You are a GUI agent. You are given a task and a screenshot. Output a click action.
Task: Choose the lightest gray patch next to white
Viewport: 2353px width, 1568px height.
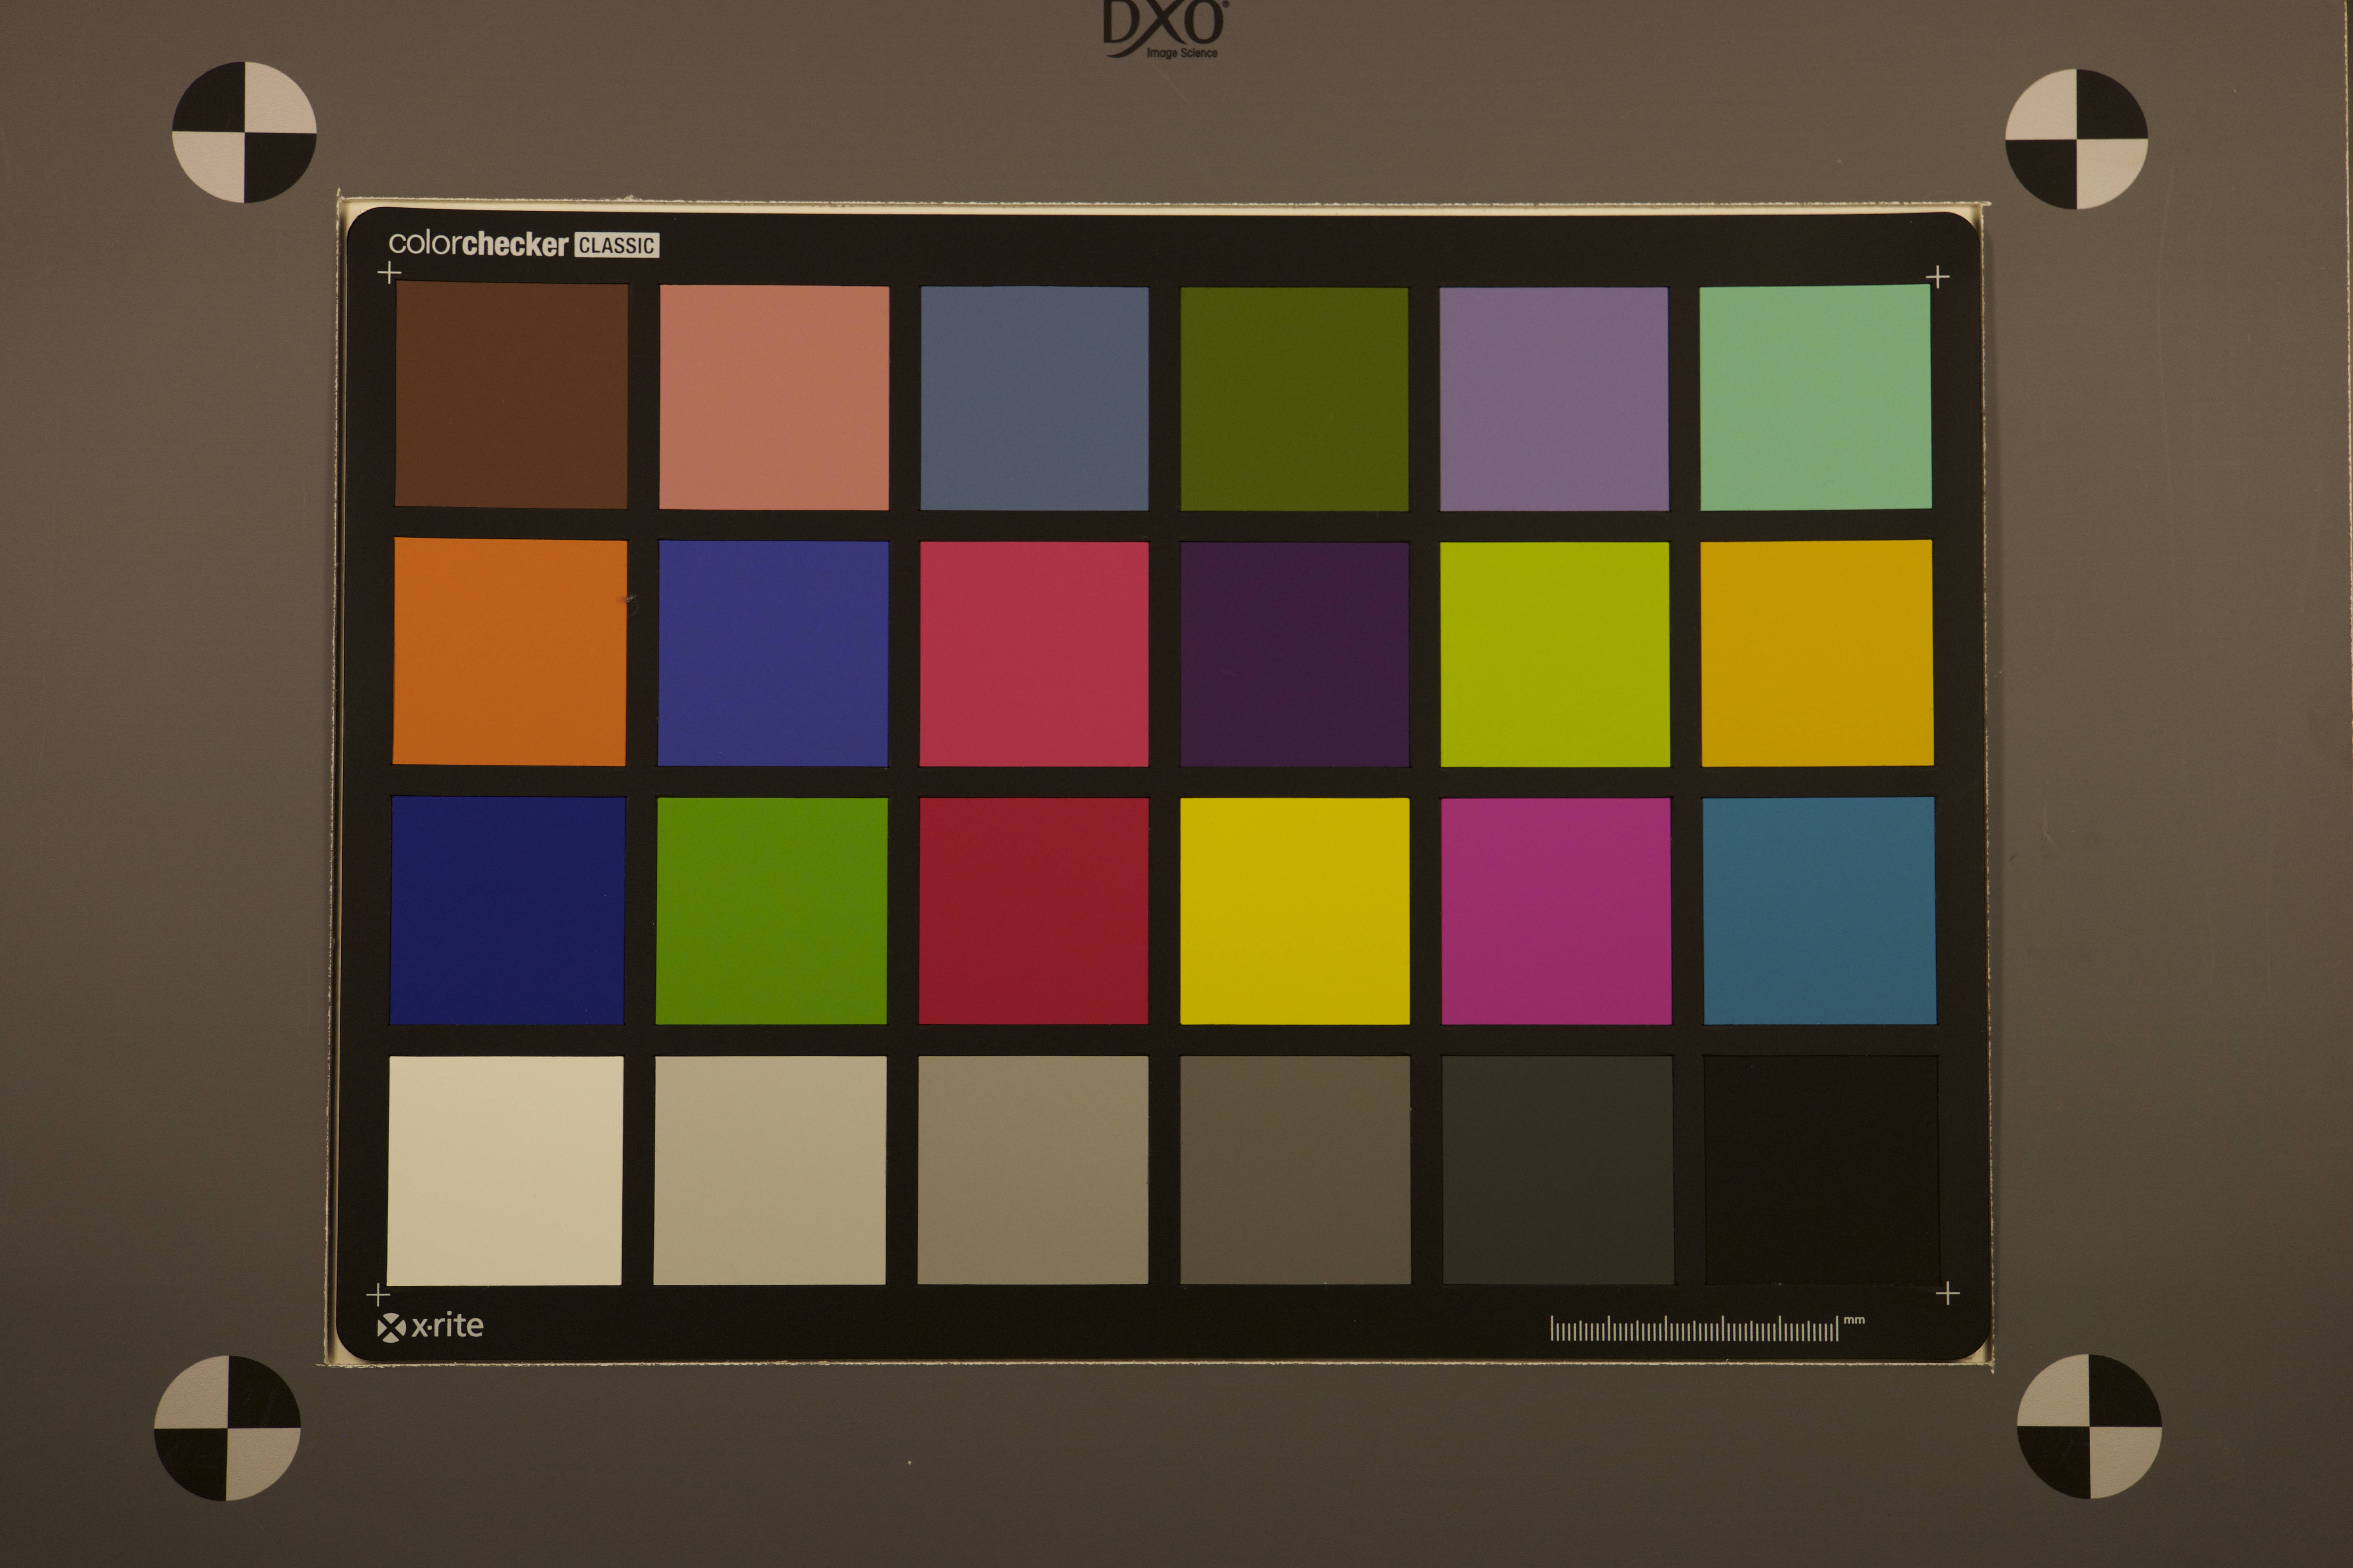click(x=769, y=1170)
